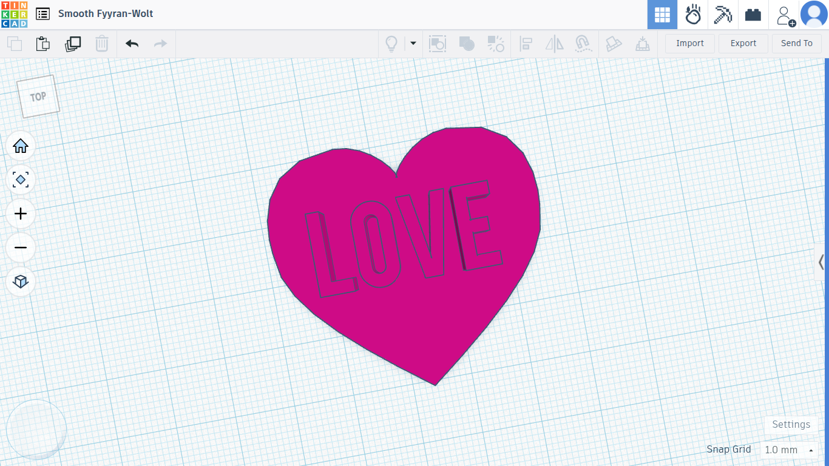Open the visibility options dropdown arrow
This screenshot has width=829, height=466.
coord(413,44)
